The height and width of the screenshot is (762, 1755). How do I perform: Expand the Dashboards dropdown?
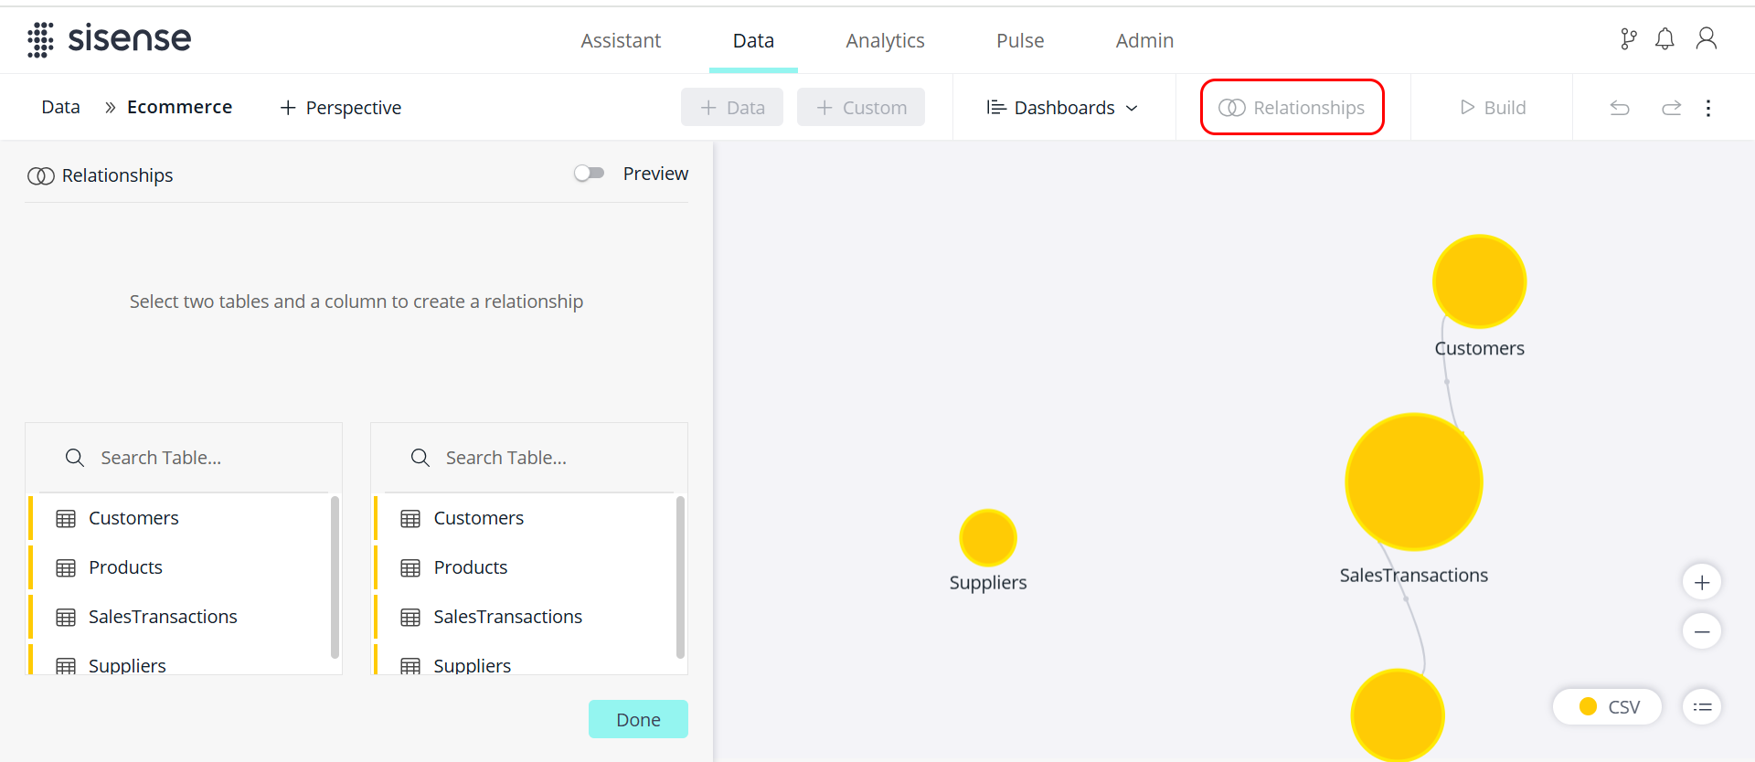1063,108
